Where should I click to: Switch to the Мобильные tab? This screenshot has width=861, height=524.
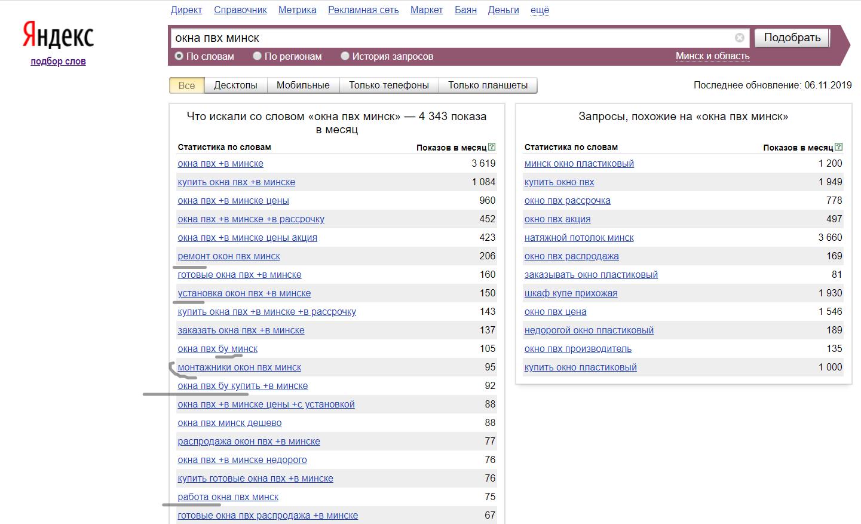tap(303, 85)
